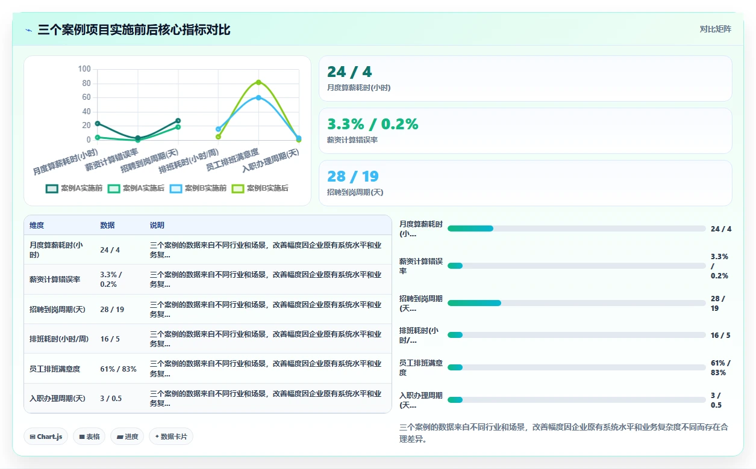Open the 3.3% / 0.2% data card

pyautogui.click(x=525, y=130)
